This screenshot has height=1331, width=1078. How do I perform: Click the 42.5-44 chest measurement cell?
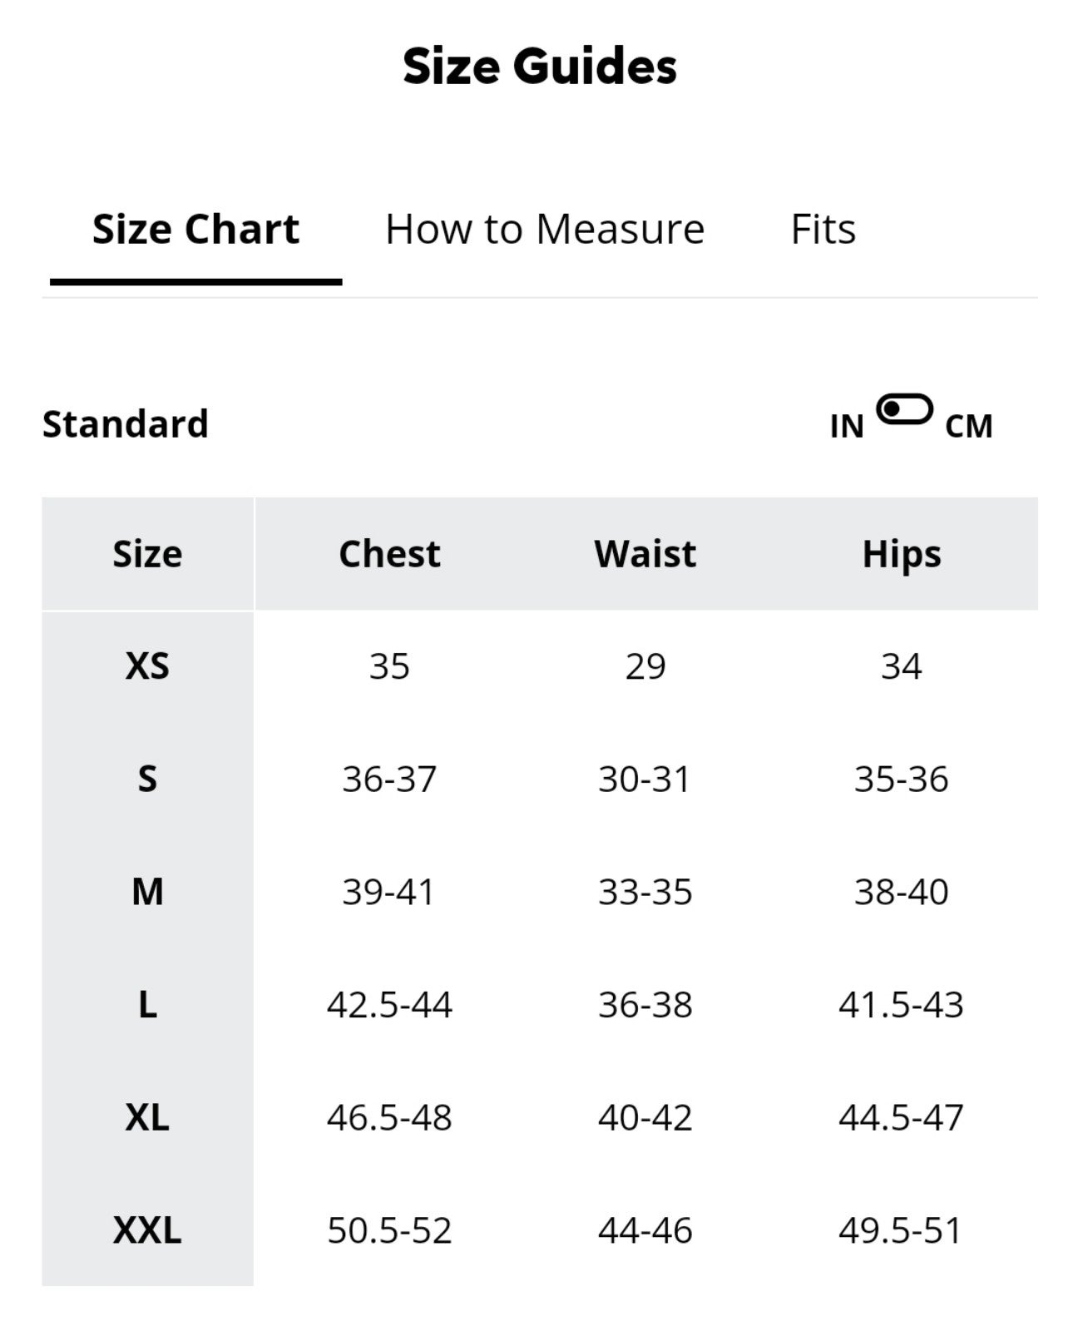pyautogui.click(x=389, y=1005)
